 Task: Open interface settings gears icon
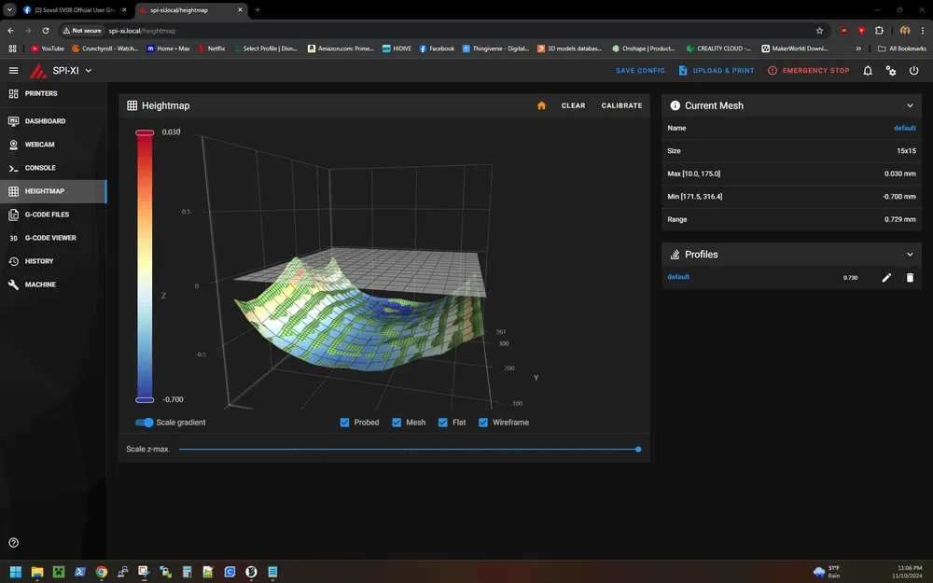891,71
